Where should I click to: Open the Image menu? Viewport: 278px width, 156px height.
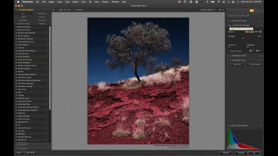(x=51, y=2)
